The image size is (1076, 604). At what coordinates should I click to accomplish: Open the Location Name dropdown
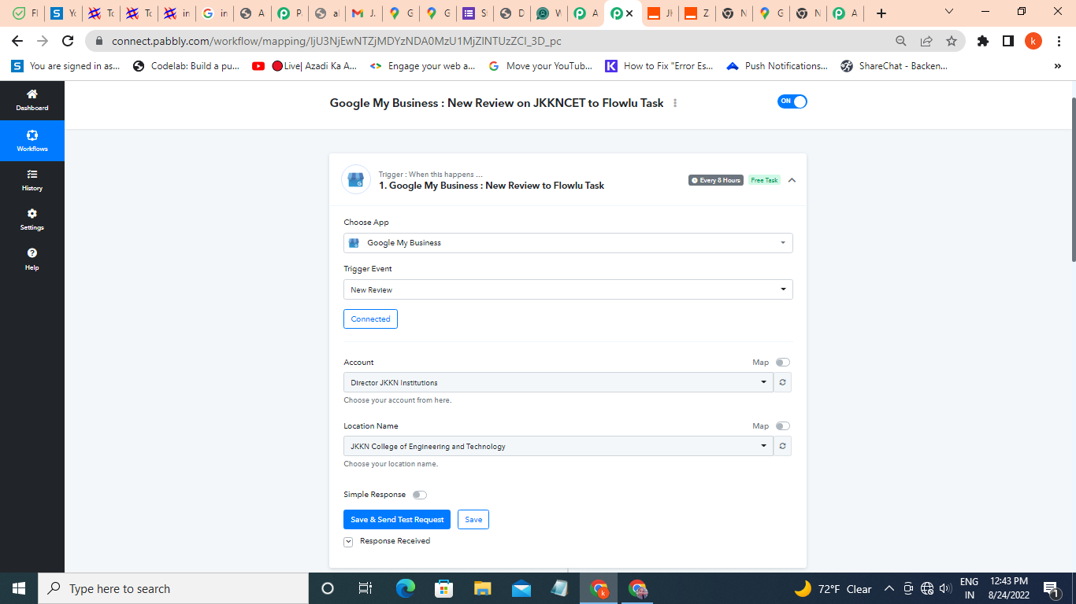tap(558, 446)
